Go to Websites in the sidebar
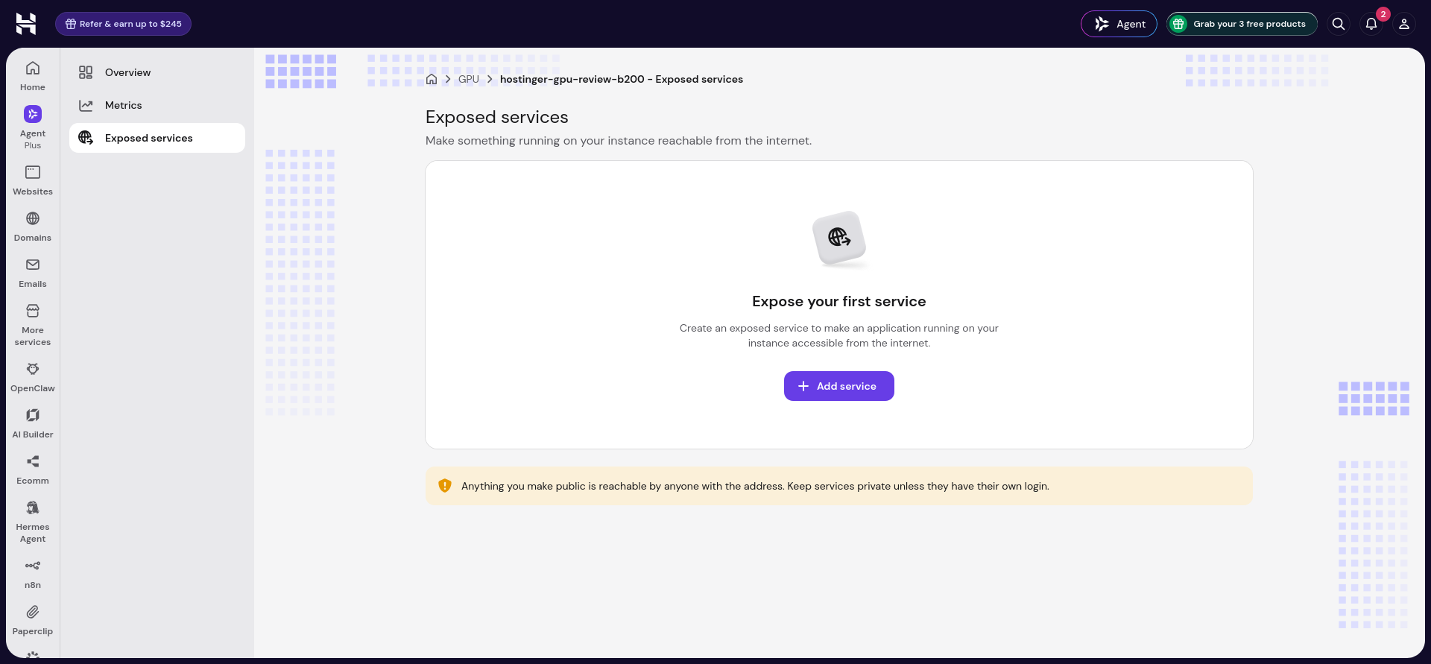This screenshot has width=1431, height=664. click(x=33, y=180)
